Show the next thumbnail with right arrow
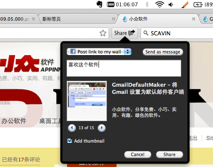 tap(101, 128)
